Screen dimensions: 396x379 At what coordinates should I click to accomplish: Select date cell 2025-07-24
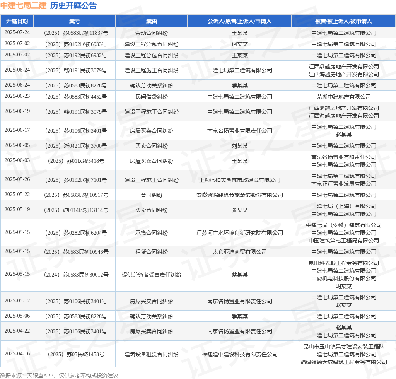coord(17,32)
